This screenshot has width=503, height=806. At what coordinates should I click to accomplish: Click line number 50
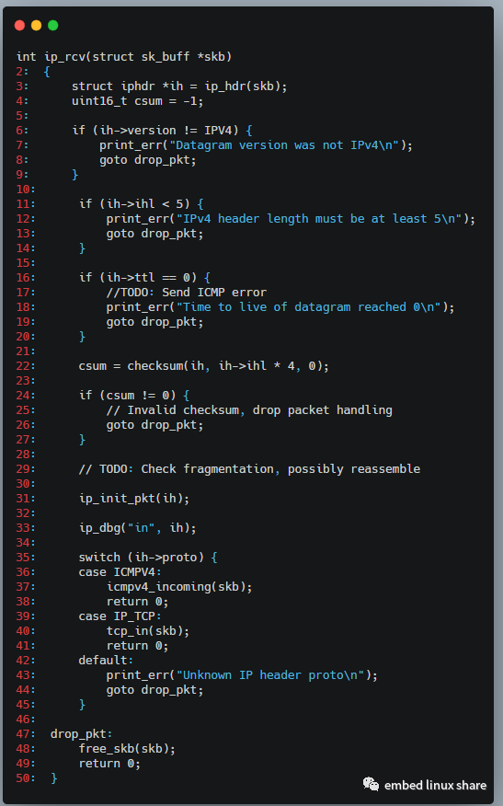tap(26, 778)
